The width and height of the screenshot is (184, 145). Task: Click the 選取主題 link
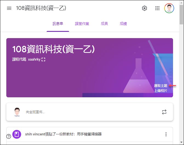click(x=161, y=86)
